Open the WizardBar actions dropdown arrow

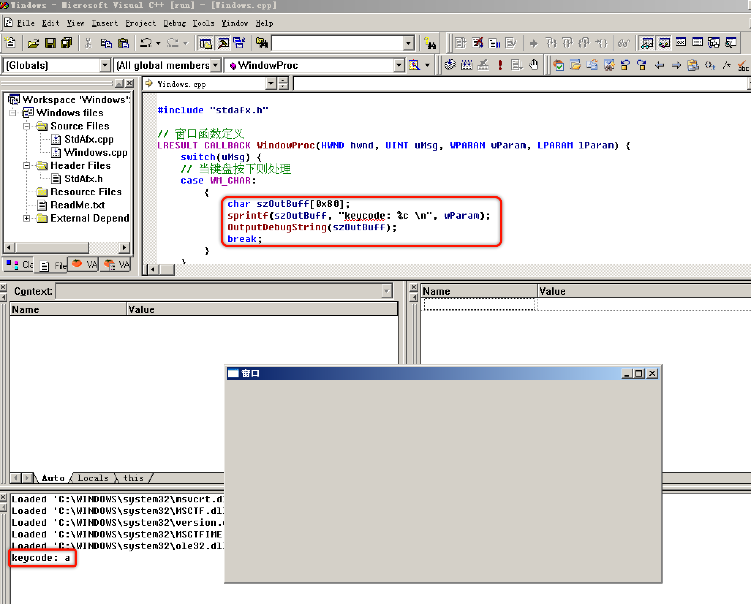point(427,65)
